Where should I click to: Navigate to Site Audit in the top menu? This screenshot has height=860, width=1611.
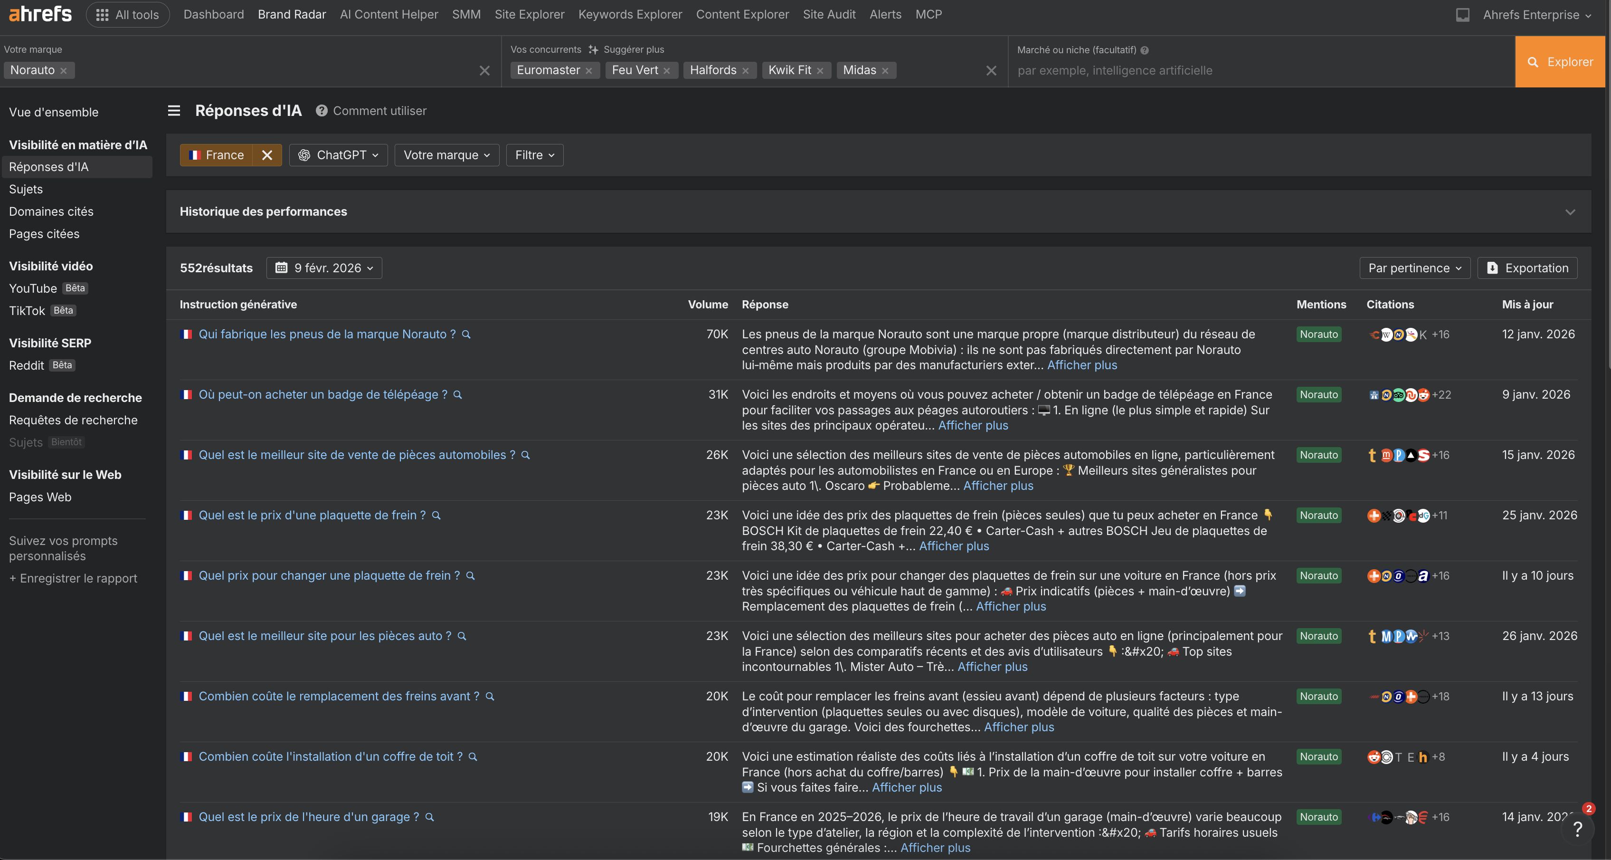[829, 14]
